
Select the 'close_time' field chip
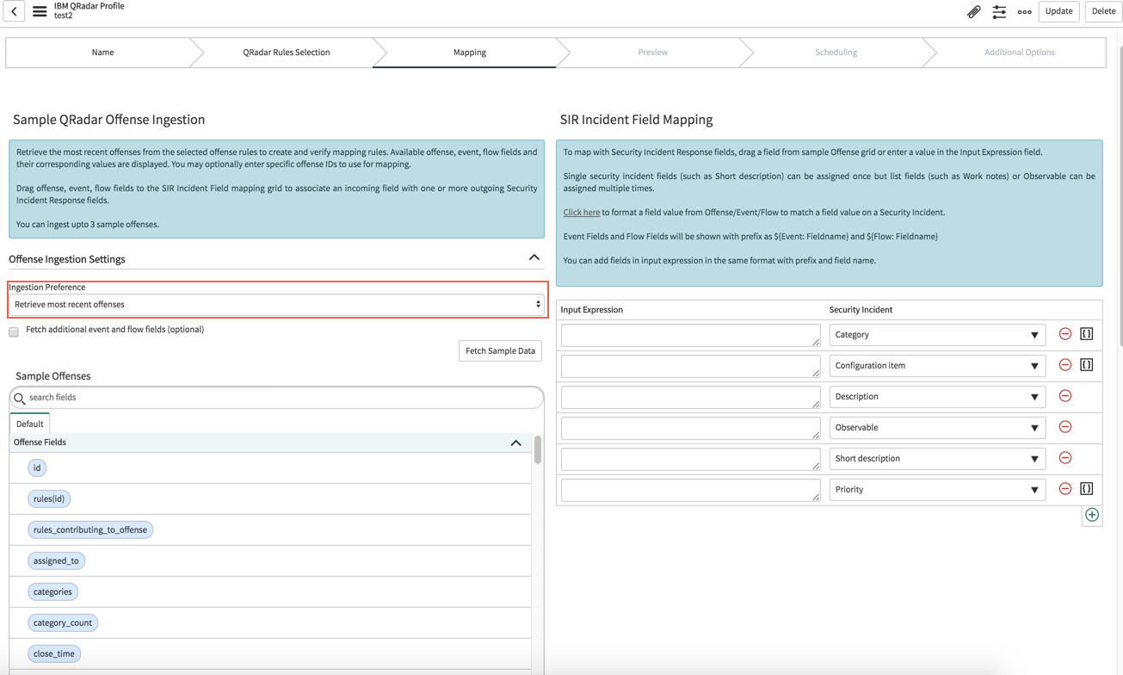click(x=54, y=653)
